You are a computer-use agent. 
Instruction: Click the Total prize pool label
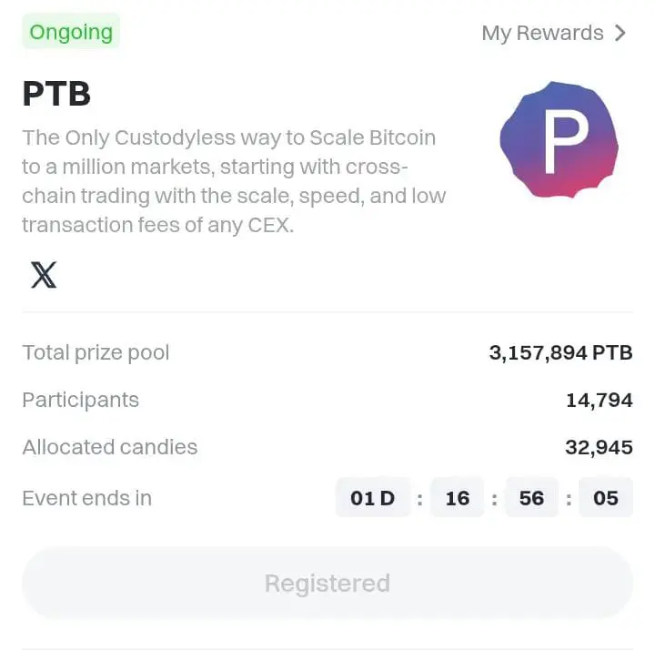coord(96,353)
